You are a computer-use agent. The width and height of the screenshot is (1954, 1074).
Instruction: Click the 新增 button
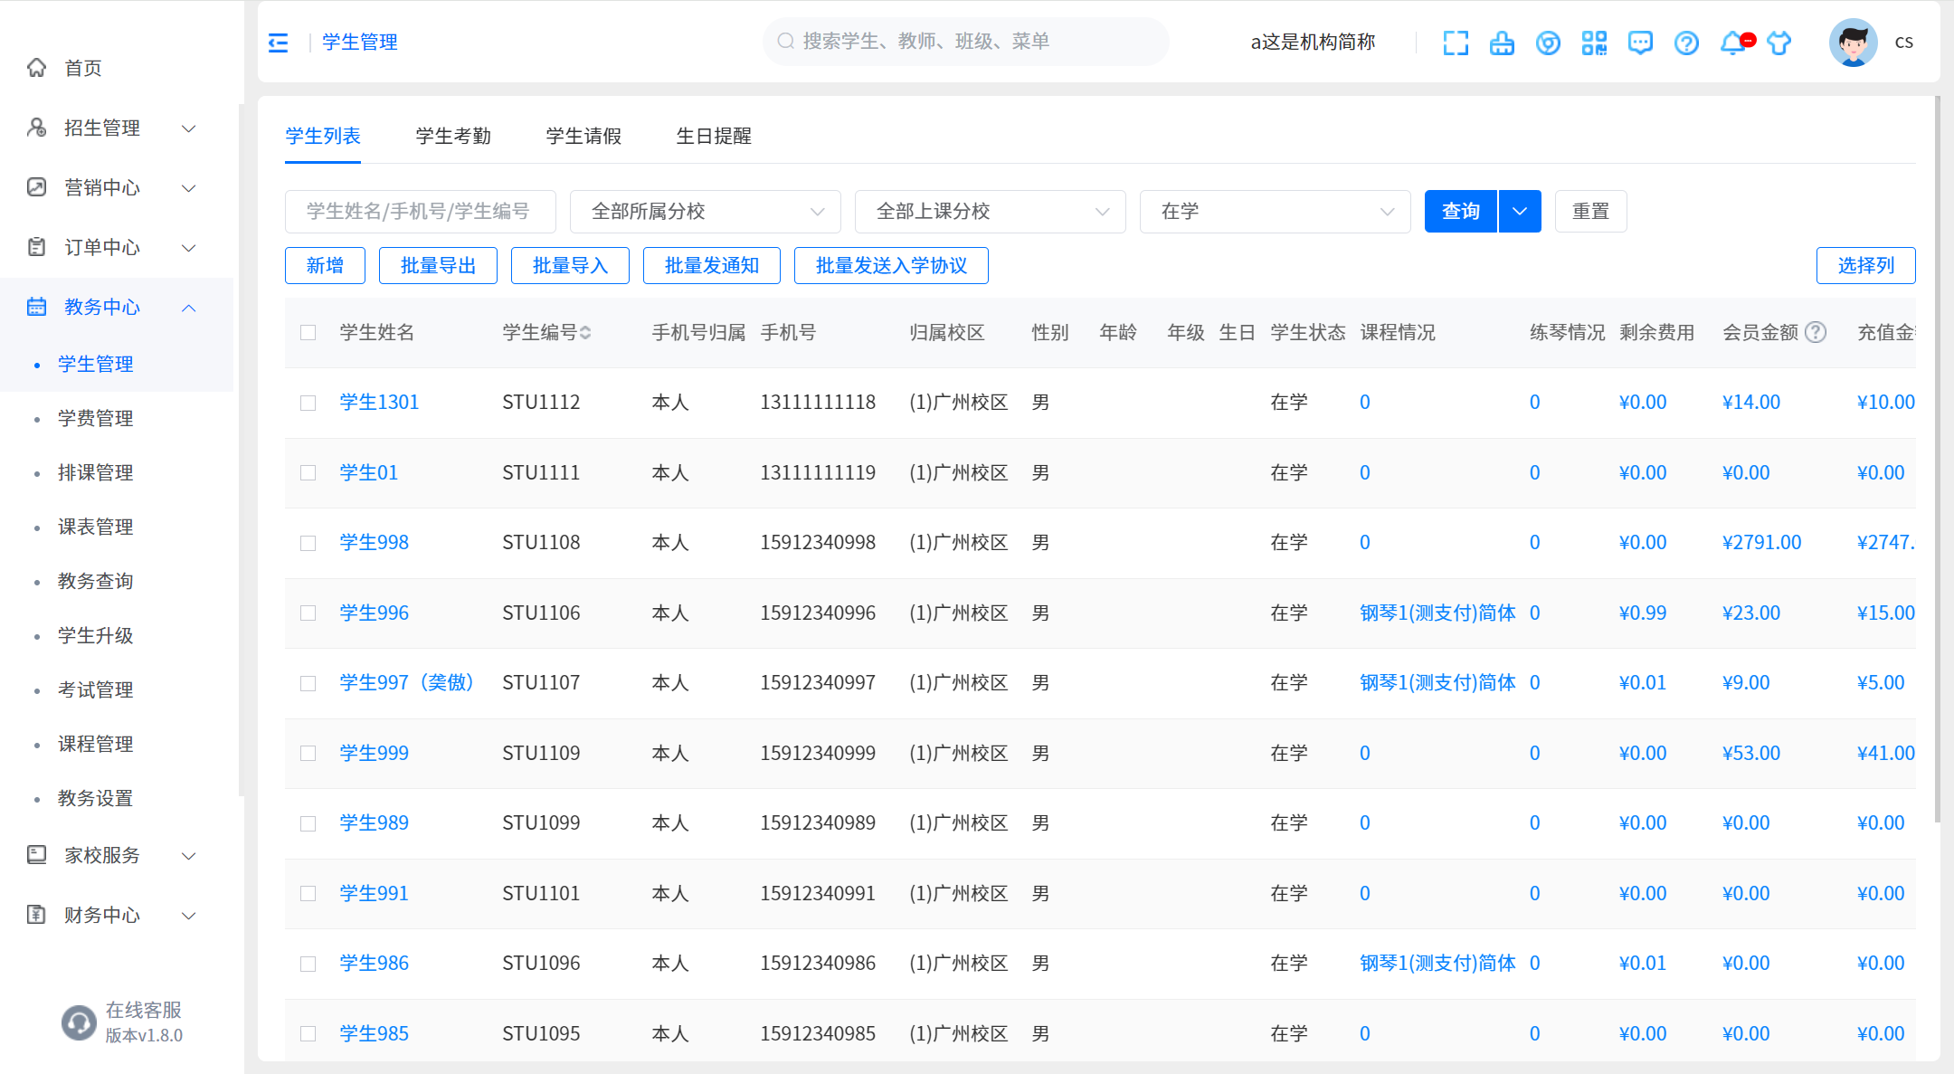click(325, 265)
